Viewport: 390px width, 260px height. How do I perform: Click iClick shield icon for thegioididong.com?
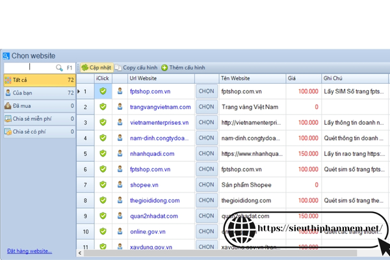pos(103,200)
